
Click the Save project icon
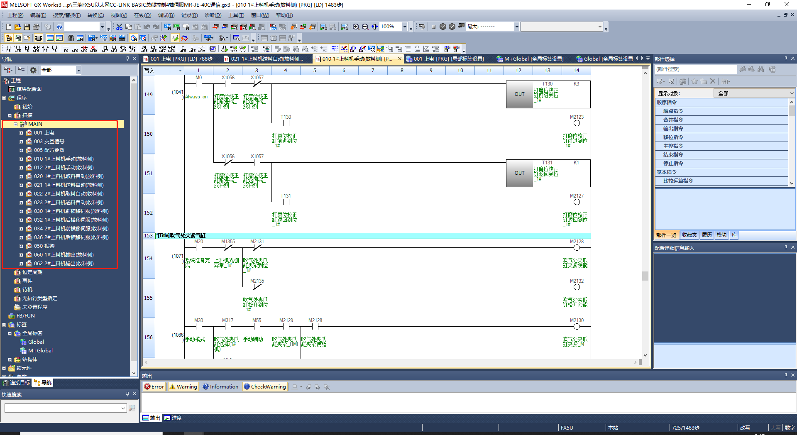(27, 27)
